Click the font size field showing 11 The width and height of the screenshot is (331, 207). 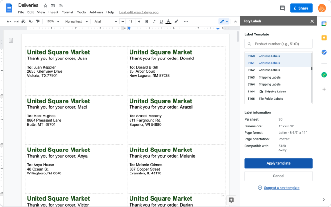[130, 21]
